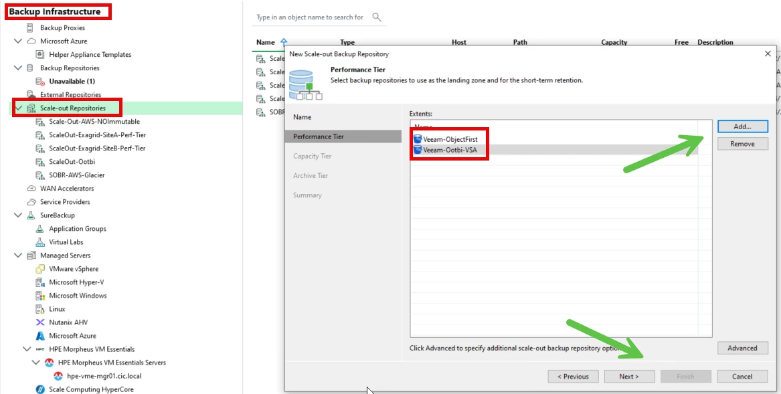The image size is (781, 394).
Task: Collapse the Scale-out Repositories tree node
Action: click(19, 108)
